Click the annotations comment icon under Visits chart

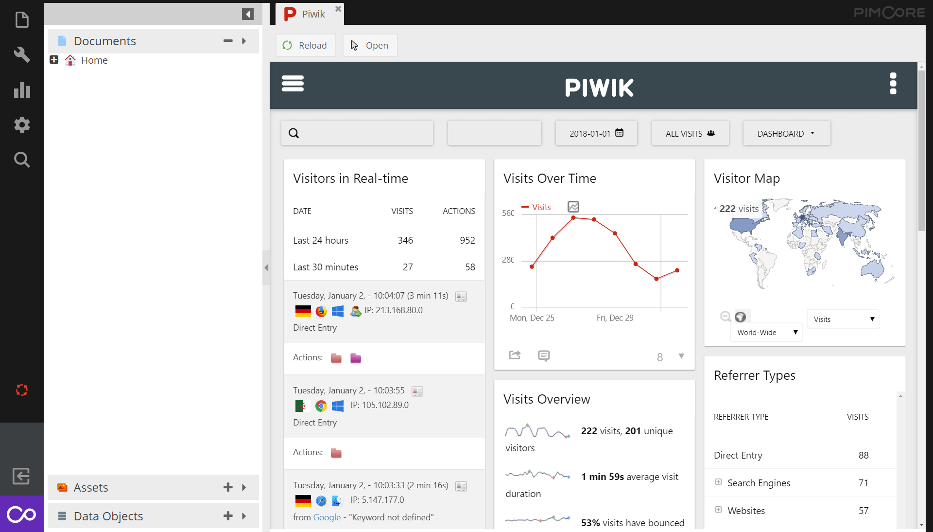pyautogui.click(x=544, y=355)
